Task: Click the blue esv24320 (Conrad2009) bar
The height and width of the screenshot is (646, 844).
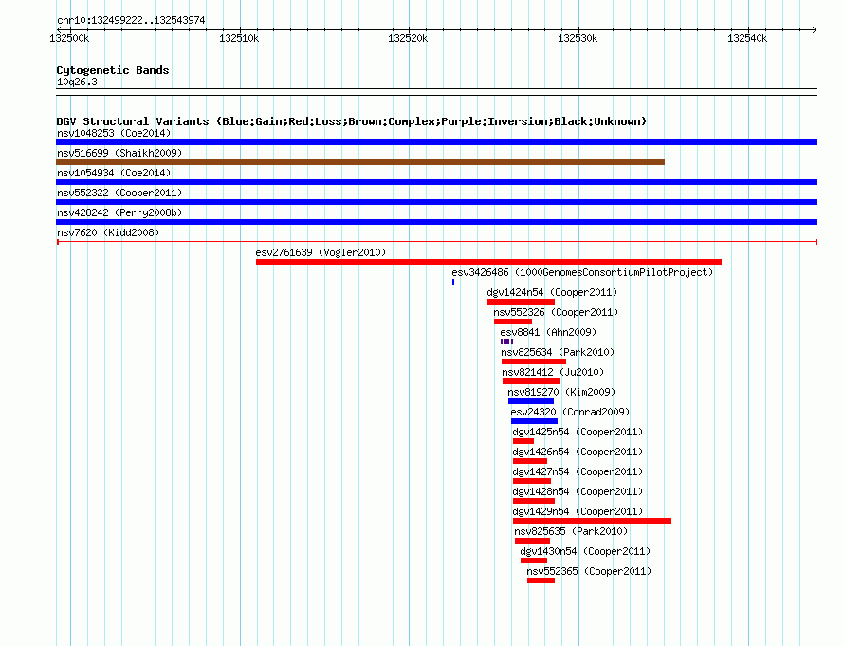Action: pyautogui.click(x=534, y=421)
